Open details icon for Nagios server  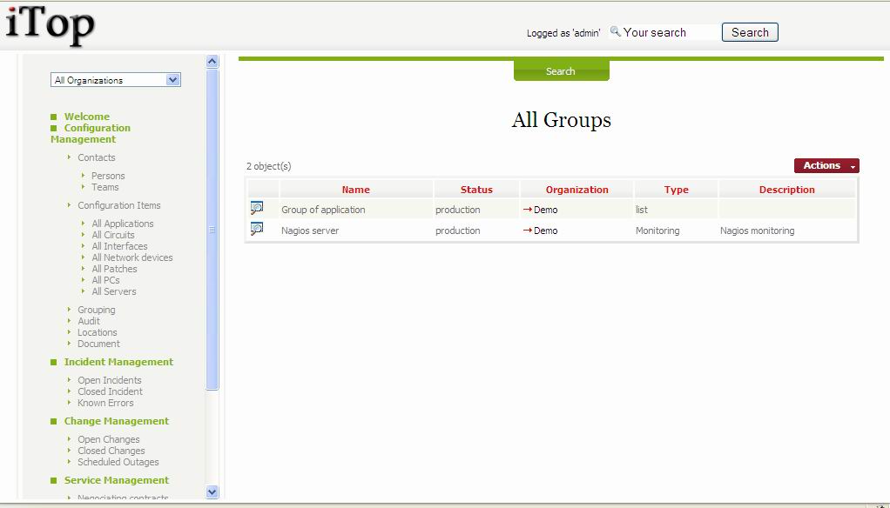tap(257, 229)
